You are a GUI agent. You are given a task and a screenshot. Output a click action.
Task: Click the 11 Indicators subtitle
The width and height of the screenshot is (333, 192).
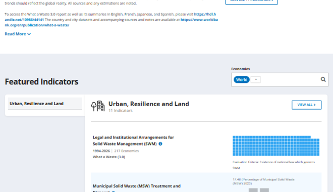121,111
